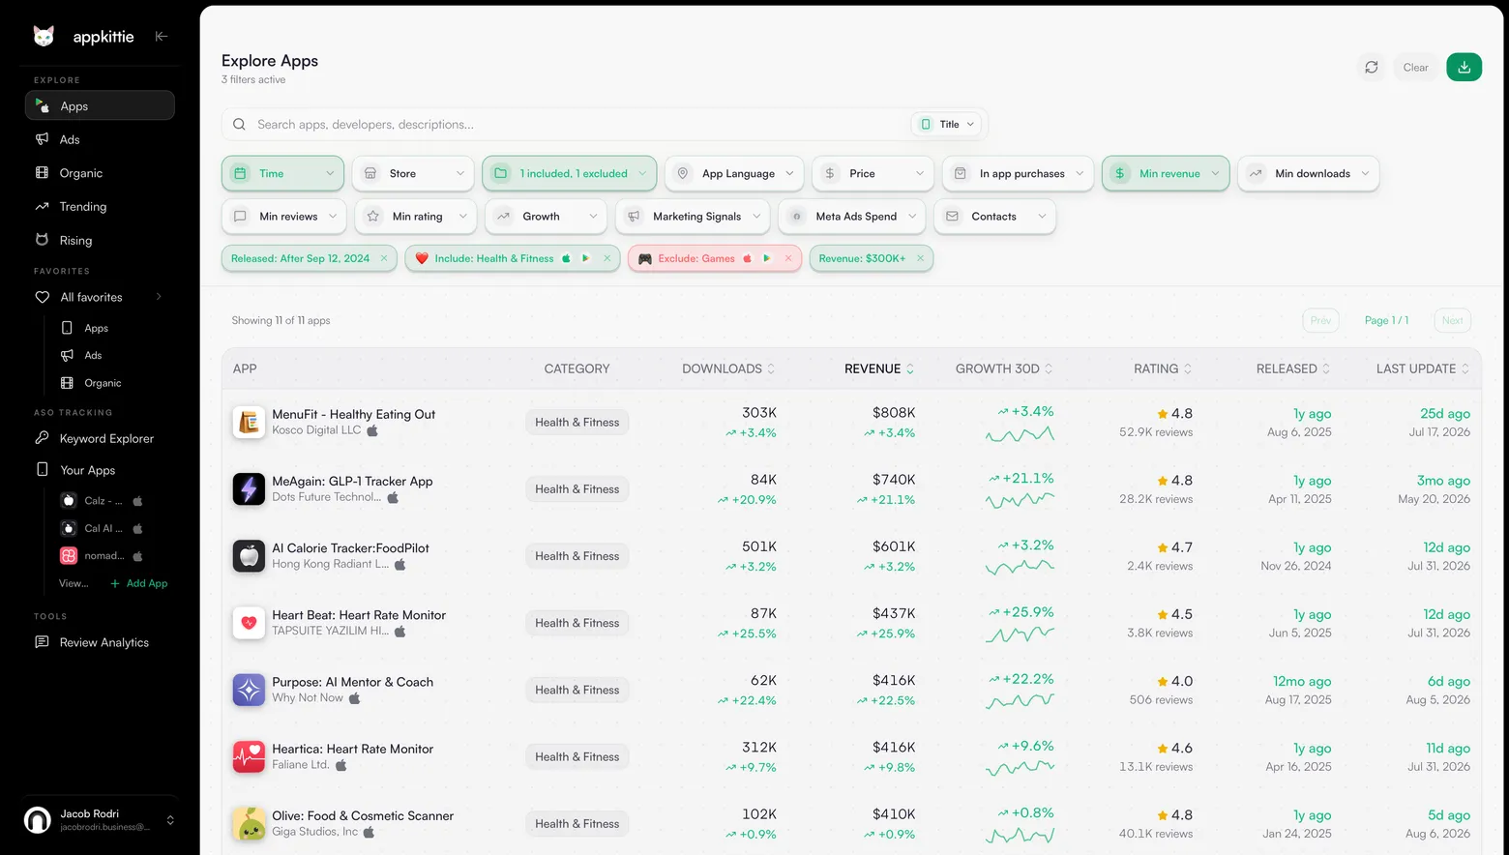Open the Store filter dropdown
Image resolution: width=1509 pixels, height=855 pixels.
[413, 173]
